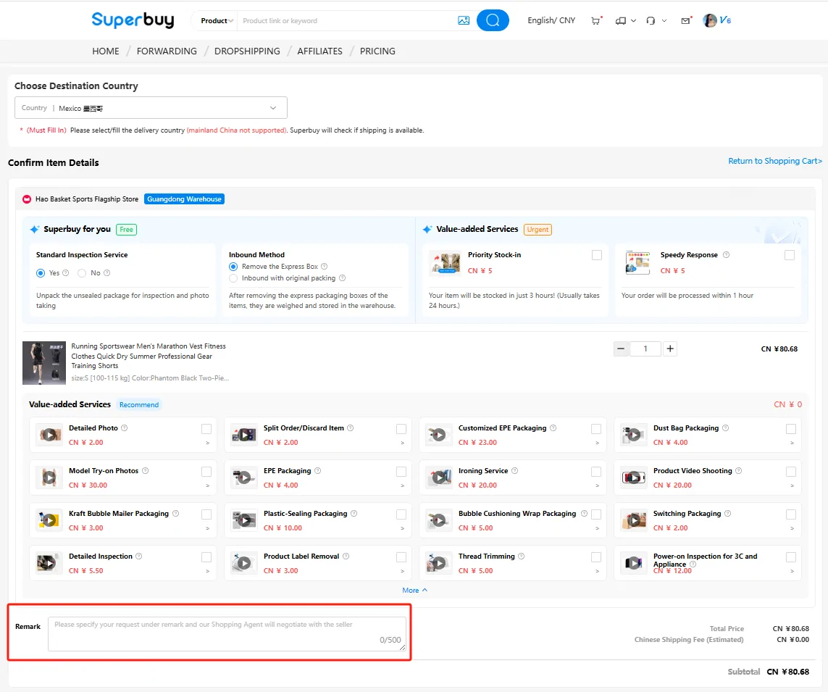
Task: Open the Hao Basket Sports Flagship Store link
Action: click(x=87, y=199)
